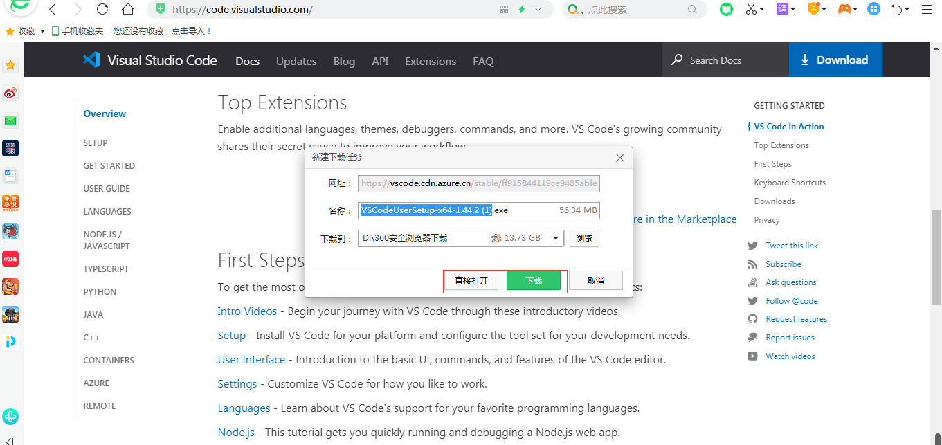942x445 pixels.
Task: Click the green lightning speed mode icon
Action: (x=522, y=10)
